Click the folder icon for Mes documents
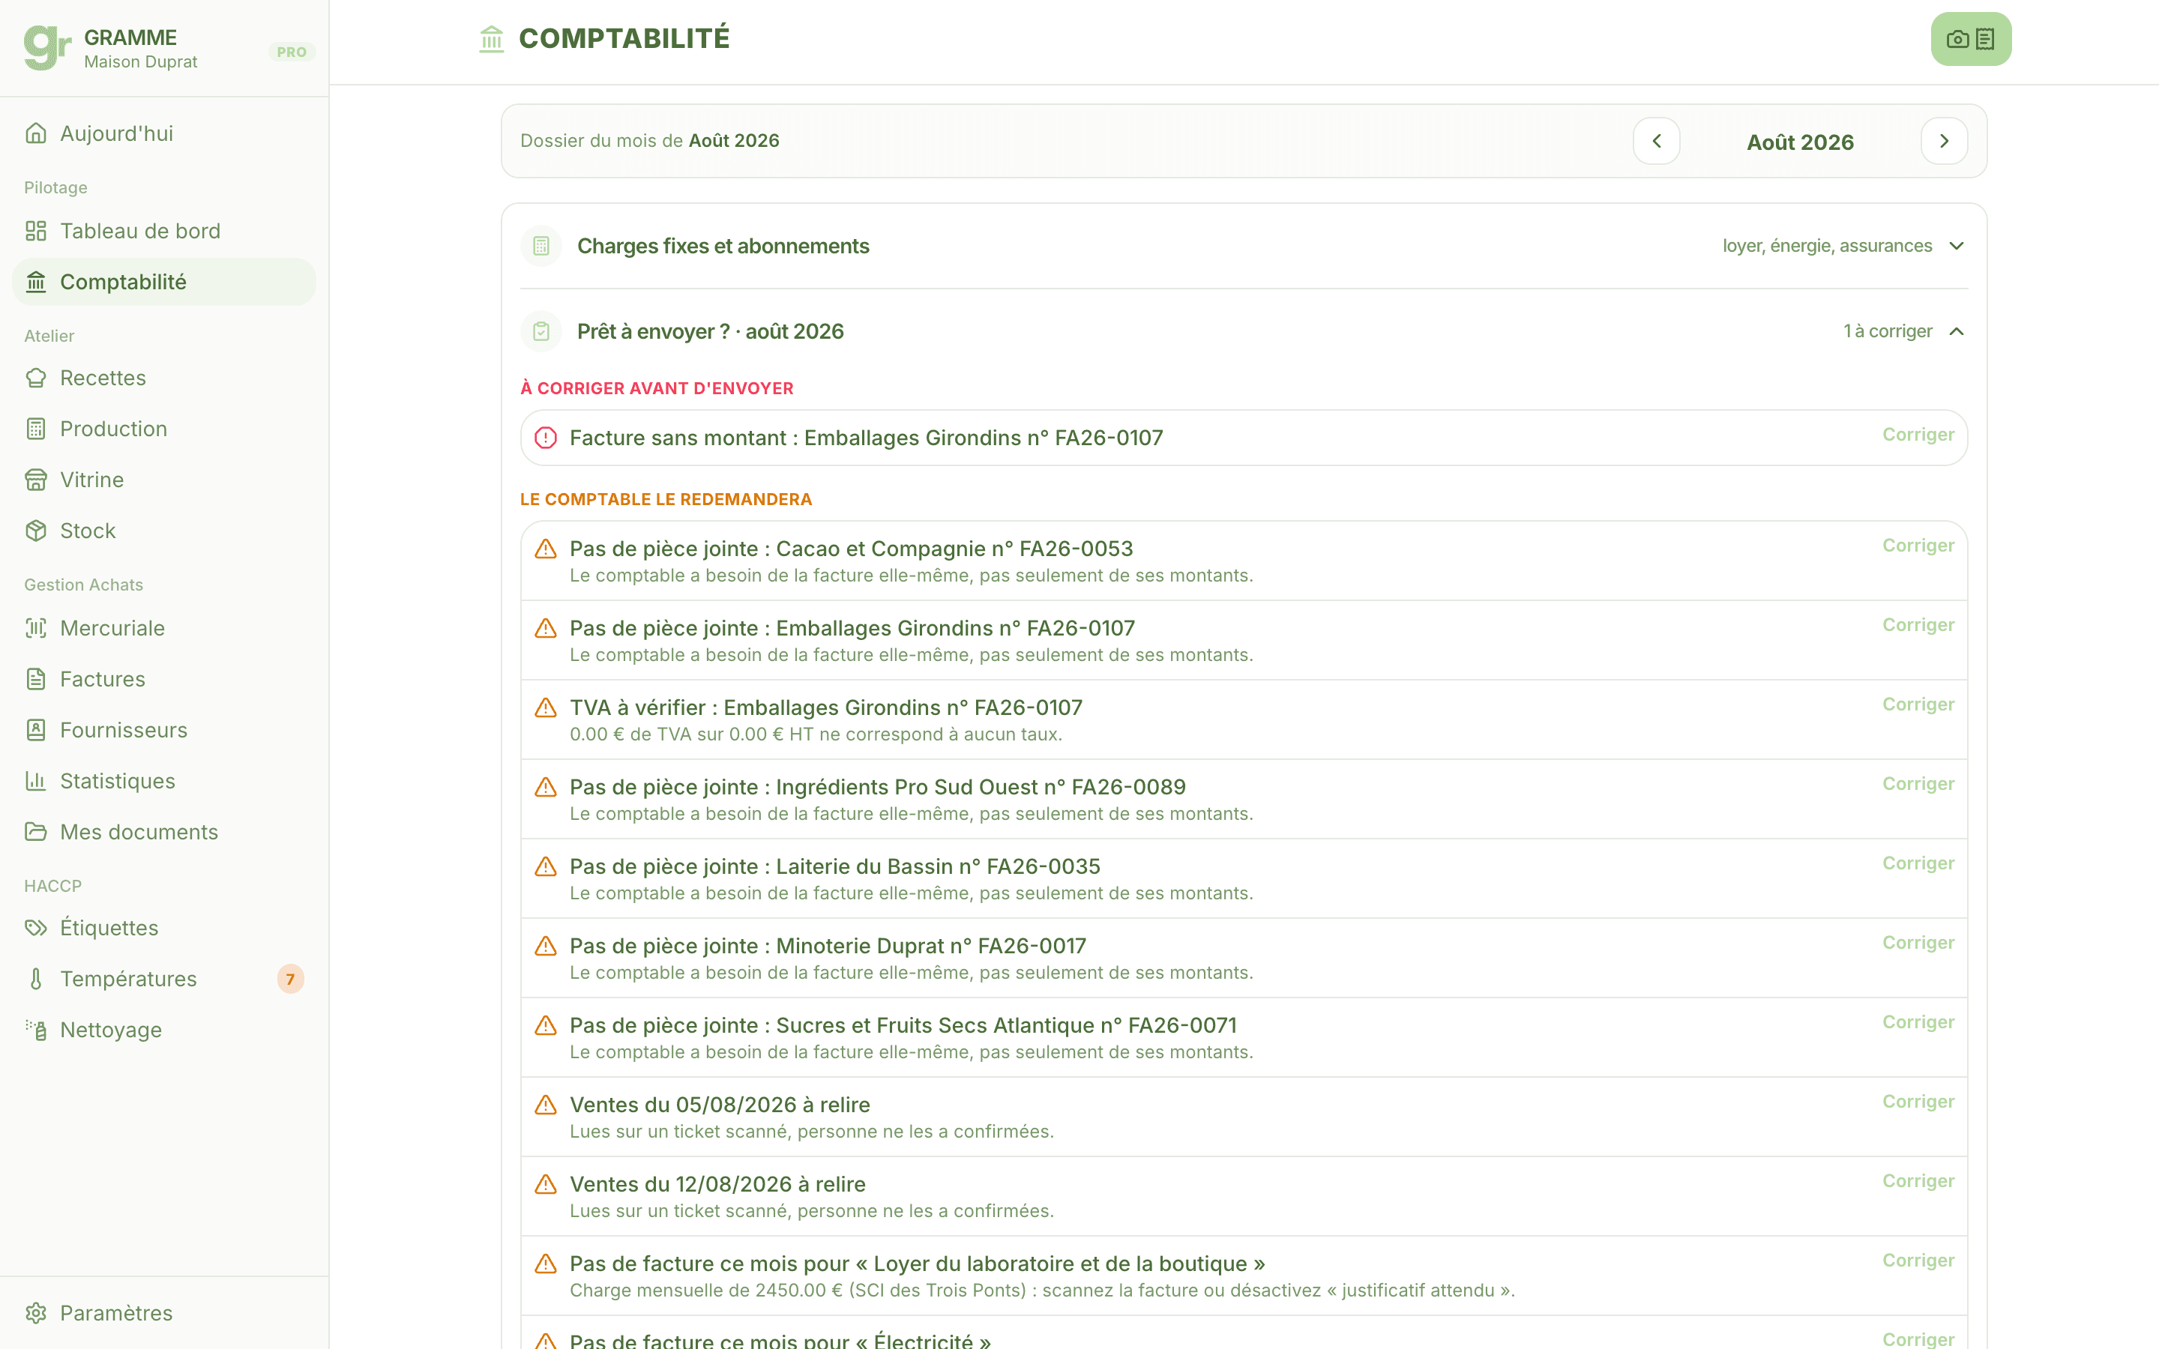Image resolution: width=2159 pixels, height=1349 pixels. tap(36, 832)
